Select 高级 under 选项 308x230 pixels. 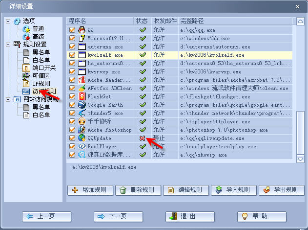tap(38, 37)
